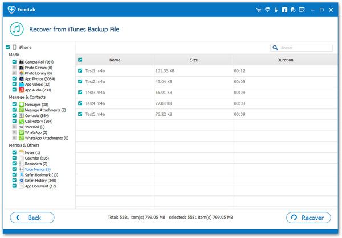Open the Call History (304) category
The image size is (342, 238).
[39, 122]
